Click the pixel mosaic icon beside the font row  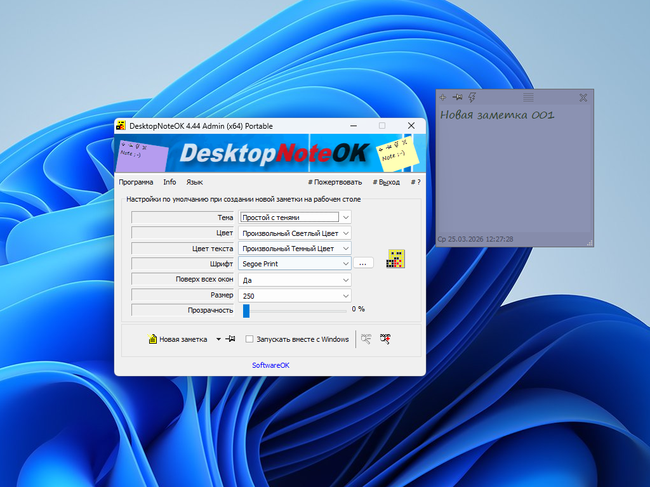point(395,259)
